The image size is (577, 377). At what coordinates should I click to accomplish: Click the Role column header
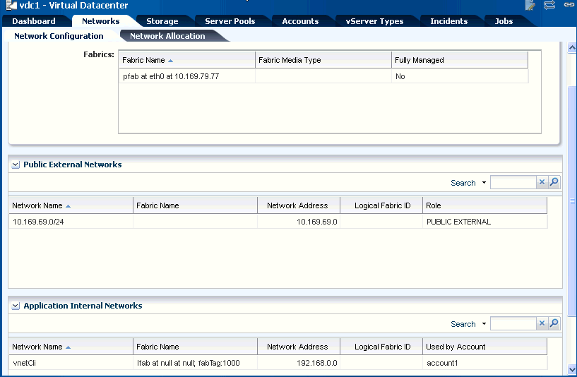(x=484, y=205)
